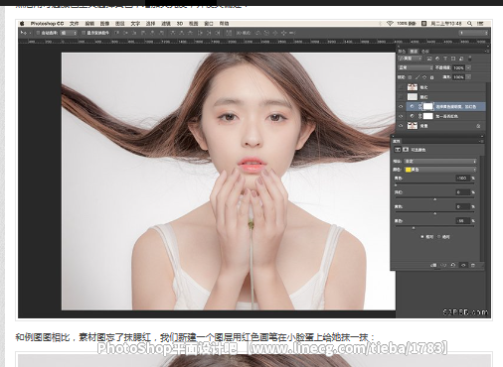Open the Apple menu

[x=22, y=24]
